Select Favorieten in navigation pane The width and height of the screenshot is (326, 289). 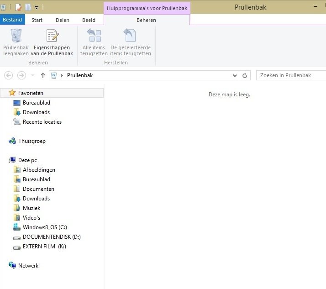tap(52, 93)
